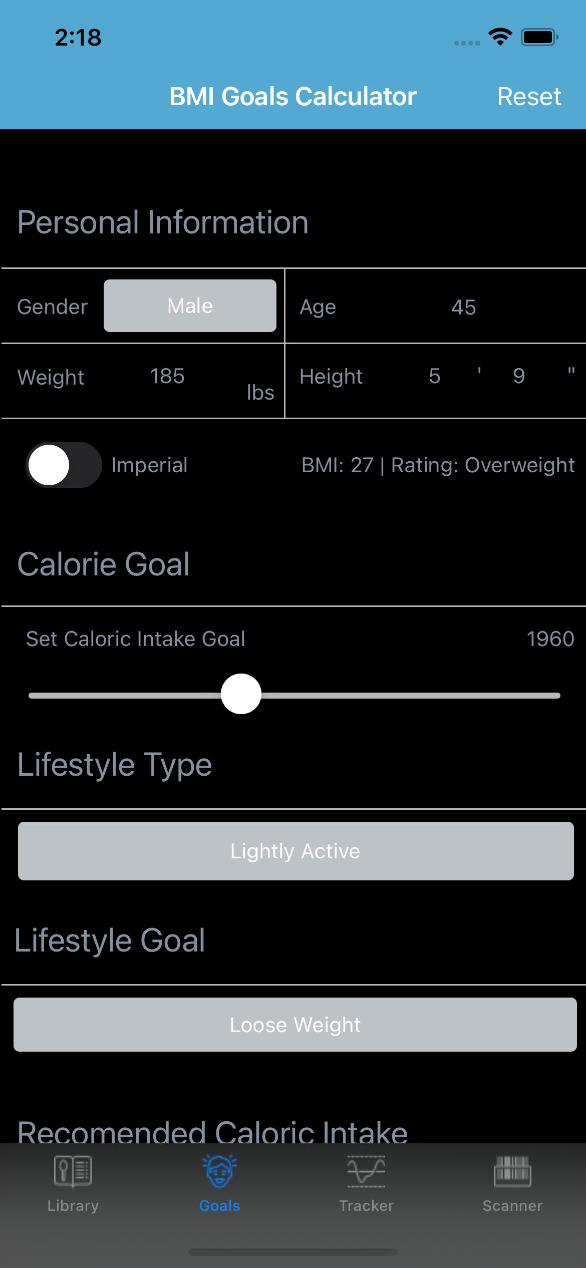Open the Library book icon

73,1171
